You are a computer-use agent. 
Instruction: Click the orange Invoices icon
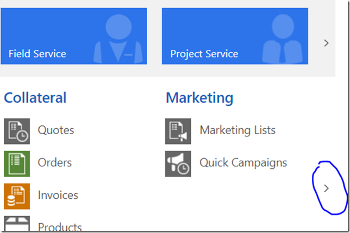coord(17,197)
